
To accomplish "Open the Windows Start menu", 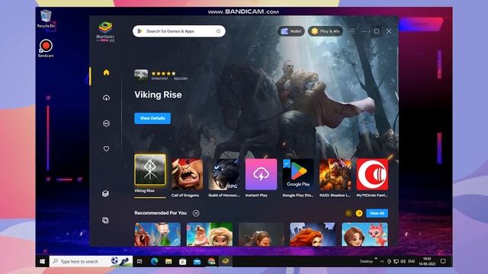I will pyautogui.click(x=43, y=262).
